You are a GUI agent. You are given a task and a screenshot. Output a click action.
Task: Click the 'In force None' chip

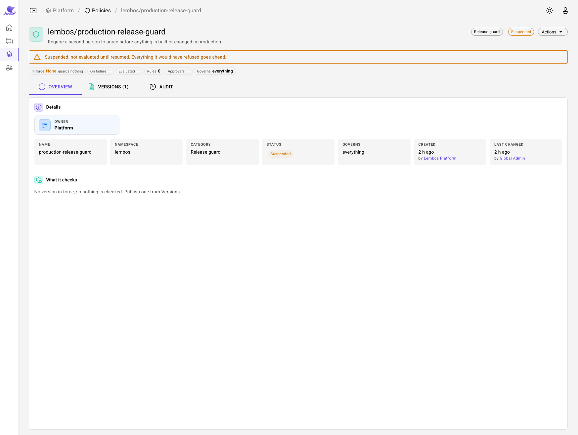click(x=57, y=71)
